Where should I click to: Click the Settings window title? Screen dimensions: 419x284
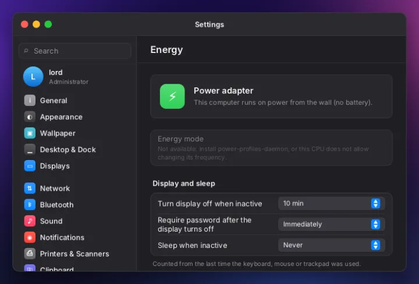[210, 24]
